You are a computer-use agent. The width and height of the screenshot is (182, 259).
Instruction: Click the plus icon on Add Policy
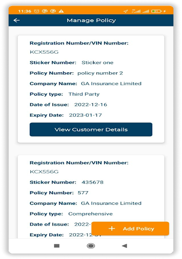pos(112,229)
